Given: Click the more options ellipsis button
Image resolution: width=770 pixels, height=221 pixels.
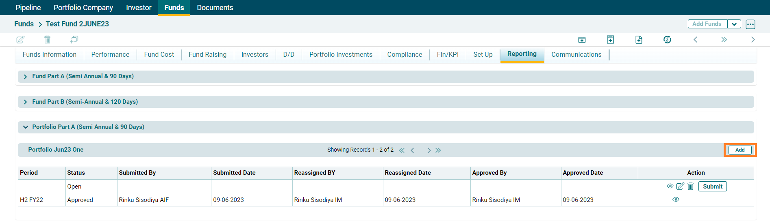Looking at the screenshot, I should click(750, 24).
